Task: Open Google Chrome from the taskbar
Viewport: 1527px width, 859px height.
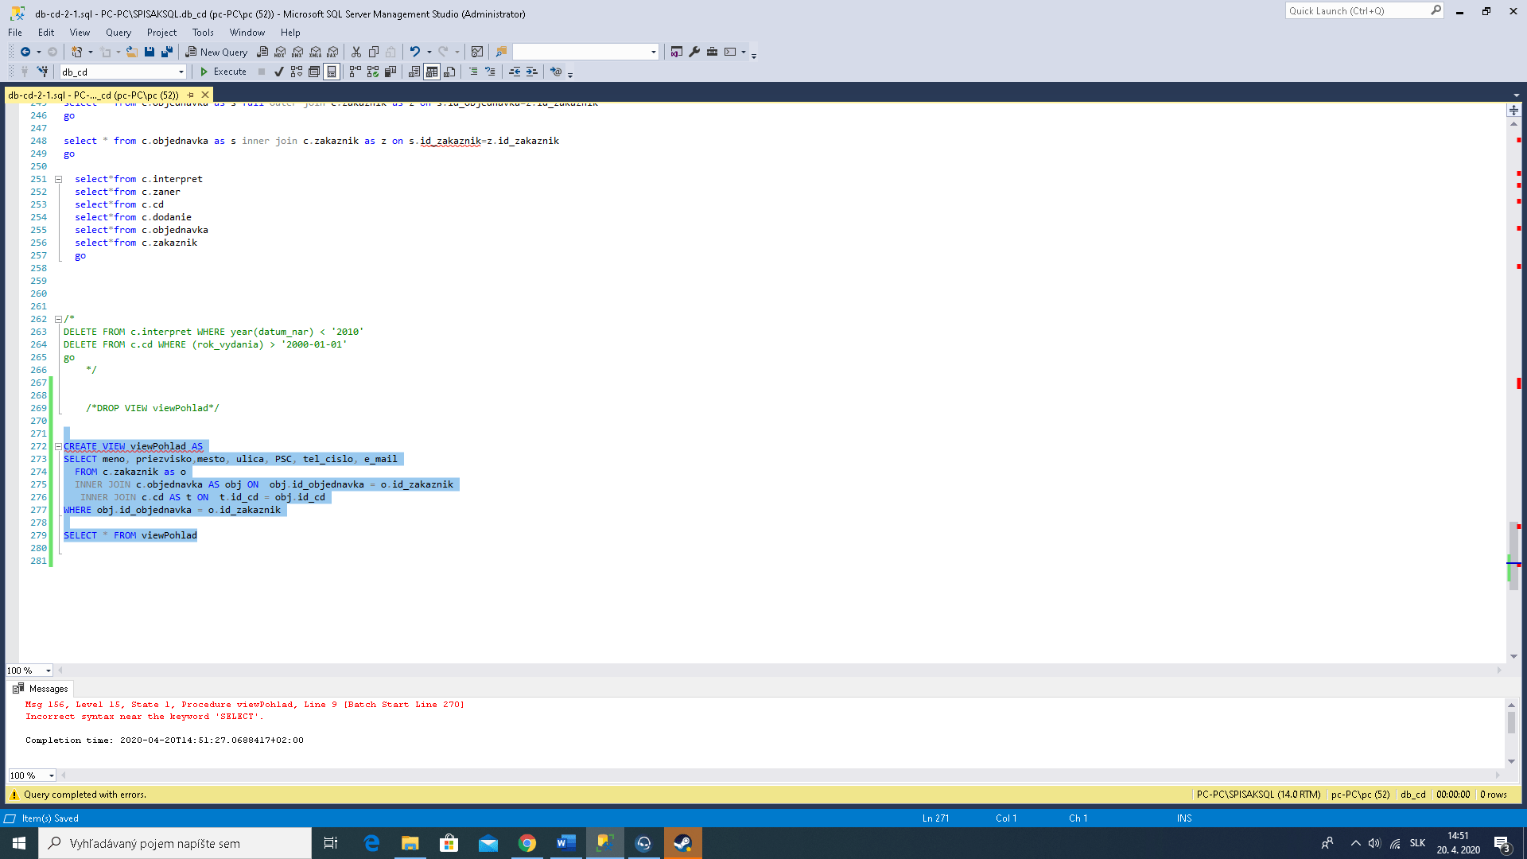Action: tap(526, 843)
